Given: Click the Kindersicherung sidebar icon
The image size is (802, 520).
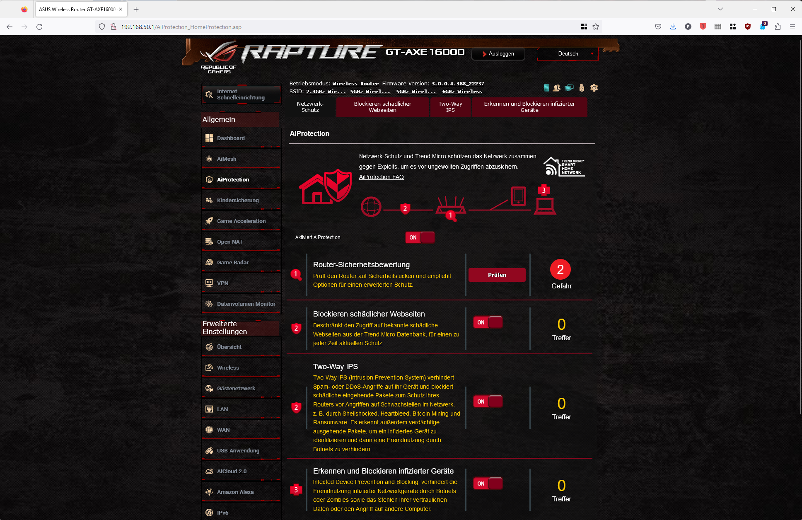Looking at the screenshot, I should (209, 200).
